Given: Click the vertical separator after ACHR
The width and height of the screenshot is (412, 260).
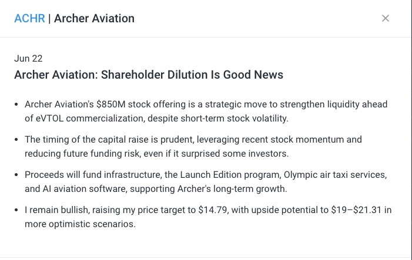Looking at the screenshot, I should pyautogui.click(x=49, y=19).
